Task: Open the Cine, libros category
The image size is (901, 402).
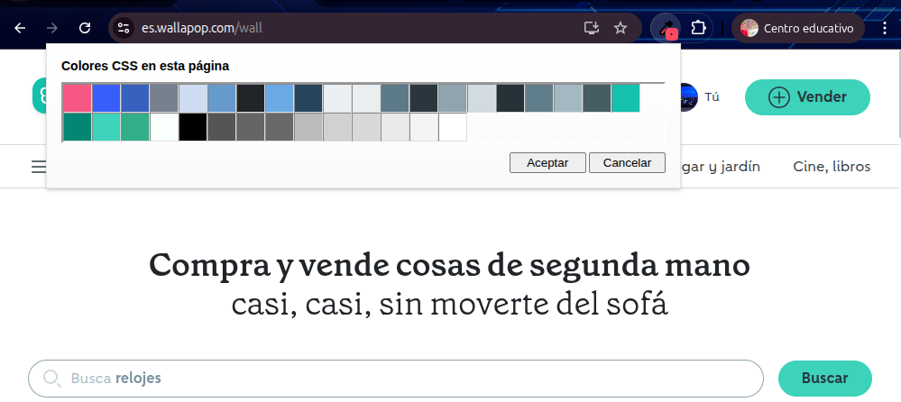Action: coord(832,167)
